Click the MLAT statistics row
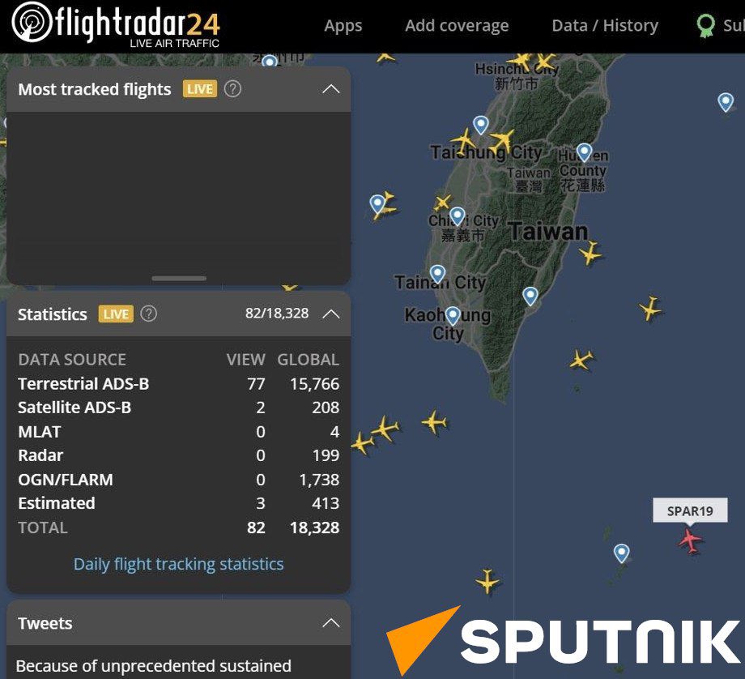745x679 pixels. pos(179,432)
